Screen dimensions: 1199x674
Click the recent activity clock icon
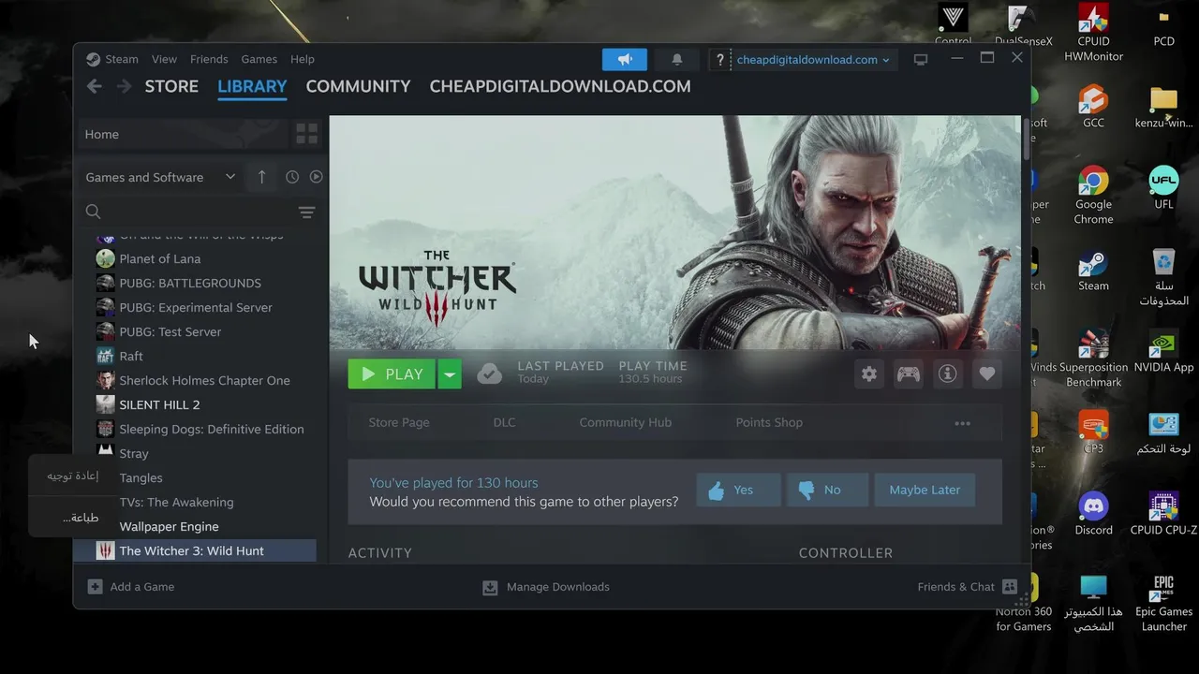(292, 177)
